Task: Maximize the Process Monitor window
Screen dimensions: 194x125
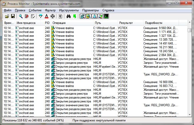Action: click(176, 3)
